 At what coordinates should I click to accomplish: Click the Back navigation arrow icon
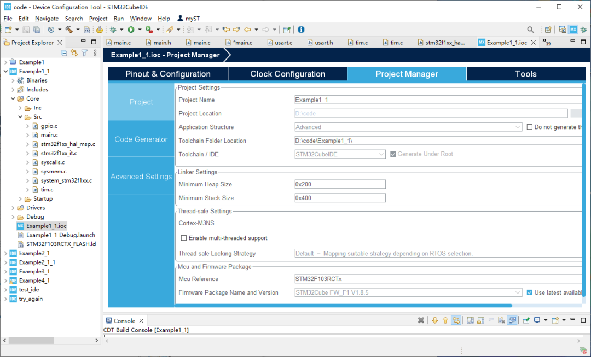pos(247,30)
